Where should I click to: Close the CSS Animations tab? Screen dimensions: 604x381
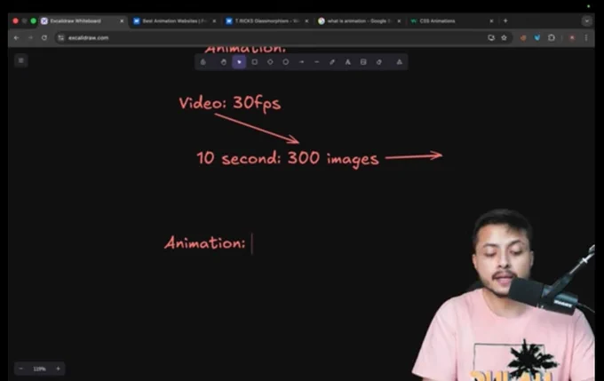coord(491,21)
